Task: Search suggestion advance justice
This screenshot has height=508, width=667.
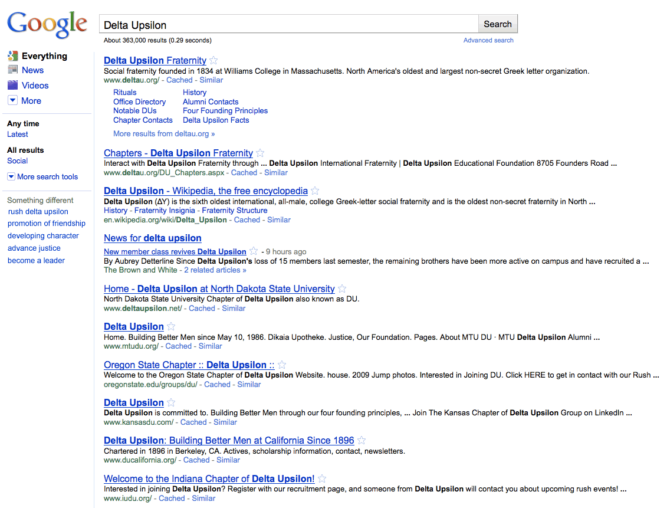Action: (x=34, y=248)
